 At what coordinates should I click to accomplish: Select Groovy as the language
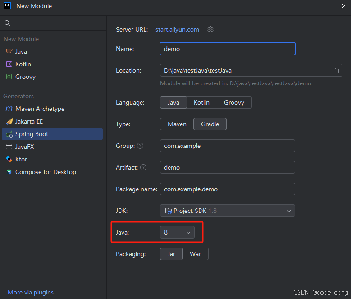click(x=234, y=102)
